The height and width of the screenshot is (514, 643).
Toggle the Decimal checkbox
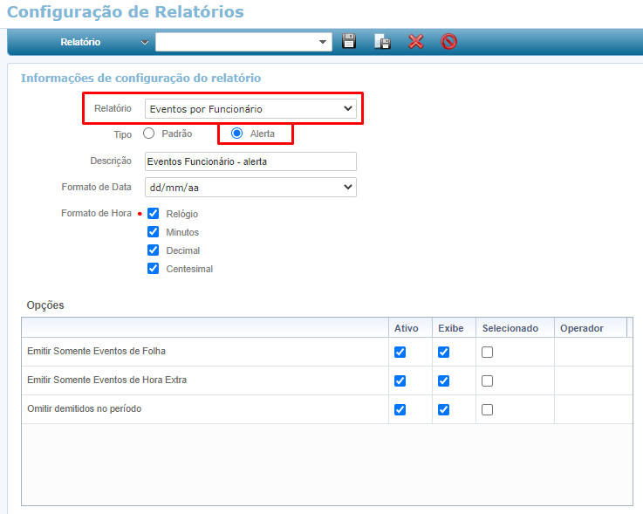click(154, 250)
